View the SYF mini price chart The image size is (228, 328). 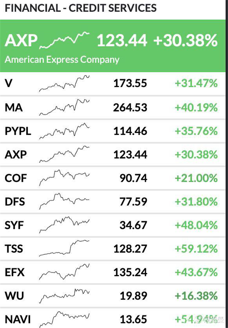coord(64,225)
